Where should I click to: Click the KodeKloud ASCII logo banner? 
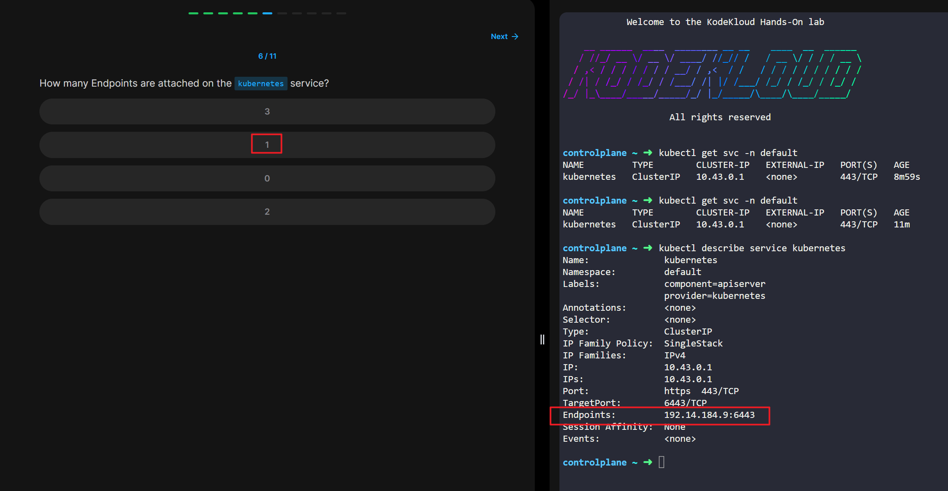tap(713, 74)
